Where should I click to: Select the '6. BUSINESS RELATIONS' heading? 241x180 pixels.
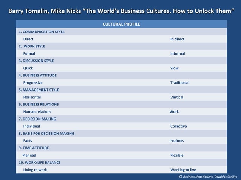(x=39, y=104)
